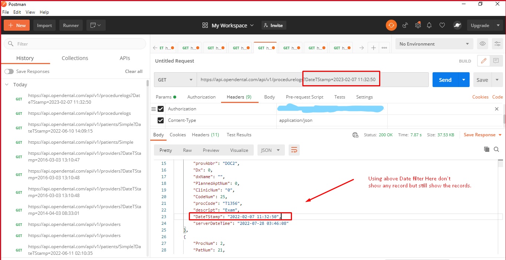This screenshot has width=506, height=260.
Task: Click the pencil build mode icon
Action: point(483,61)
